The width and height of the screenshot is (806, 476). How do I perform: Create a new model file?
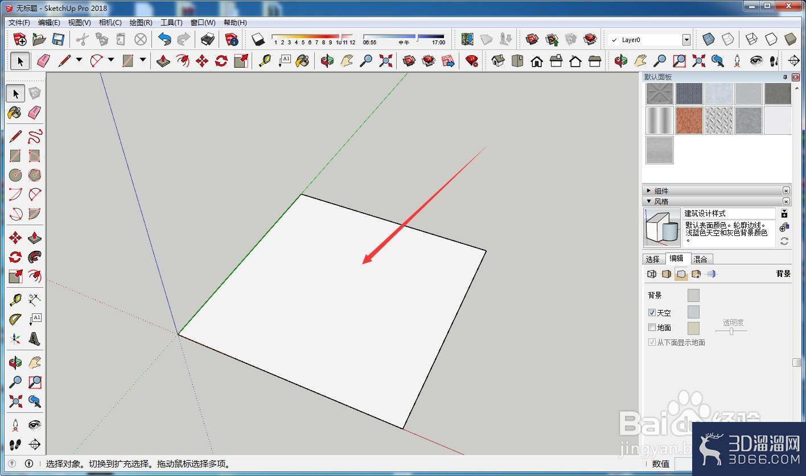19,39
